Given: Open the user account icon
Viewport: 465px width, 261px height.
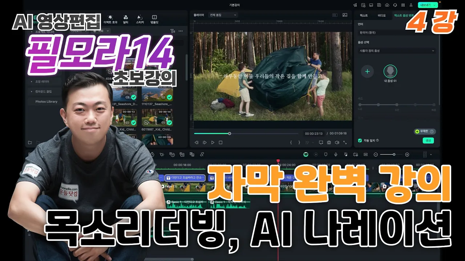Looking at the screenshot, I should 411,5.
